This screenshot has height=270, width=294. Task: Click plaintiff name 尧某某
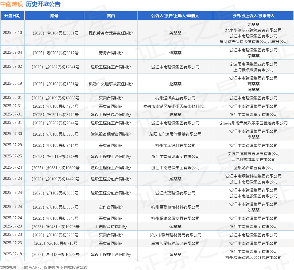click(x=175, y=33)
